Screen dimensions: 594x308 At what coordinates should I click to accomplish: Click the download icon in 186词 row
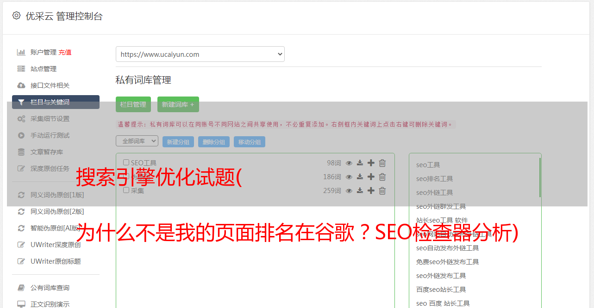coord(360,177)
